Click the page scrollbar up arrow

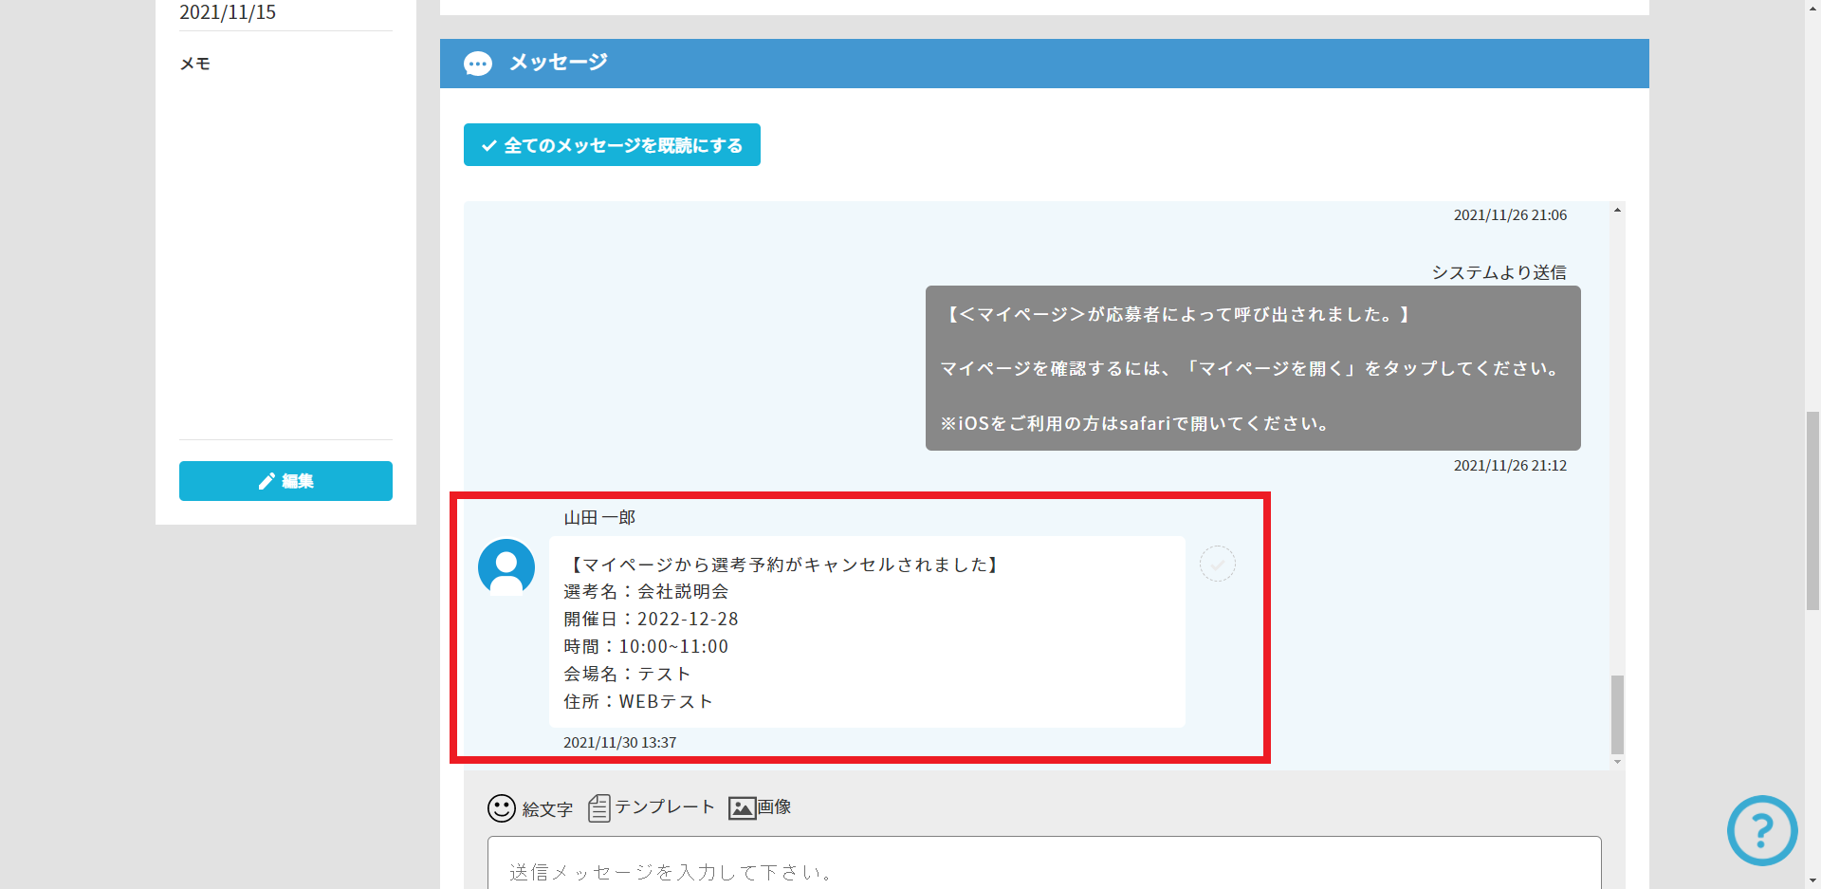coord(1812,8)
